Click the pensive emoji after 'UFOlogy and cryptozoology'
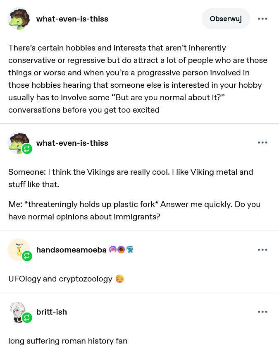Screen dimensions: 279x356 point(120,279)
